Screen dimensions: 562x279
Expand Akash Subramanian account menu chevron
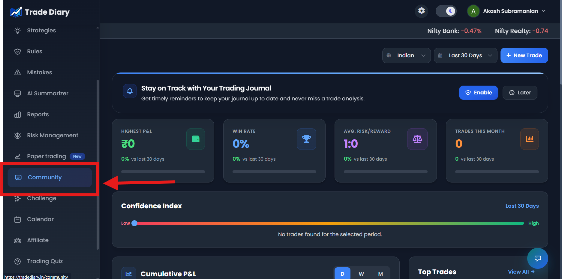click(544, 11)
